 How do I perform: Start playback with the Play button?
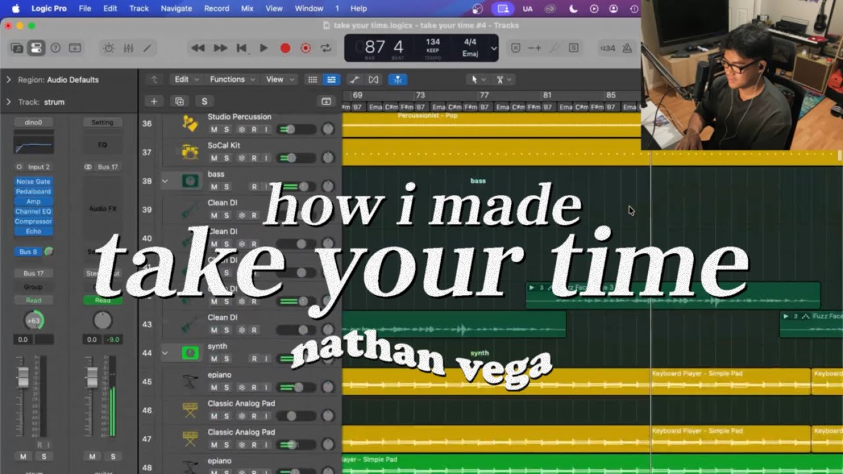(x=263, y=48)
